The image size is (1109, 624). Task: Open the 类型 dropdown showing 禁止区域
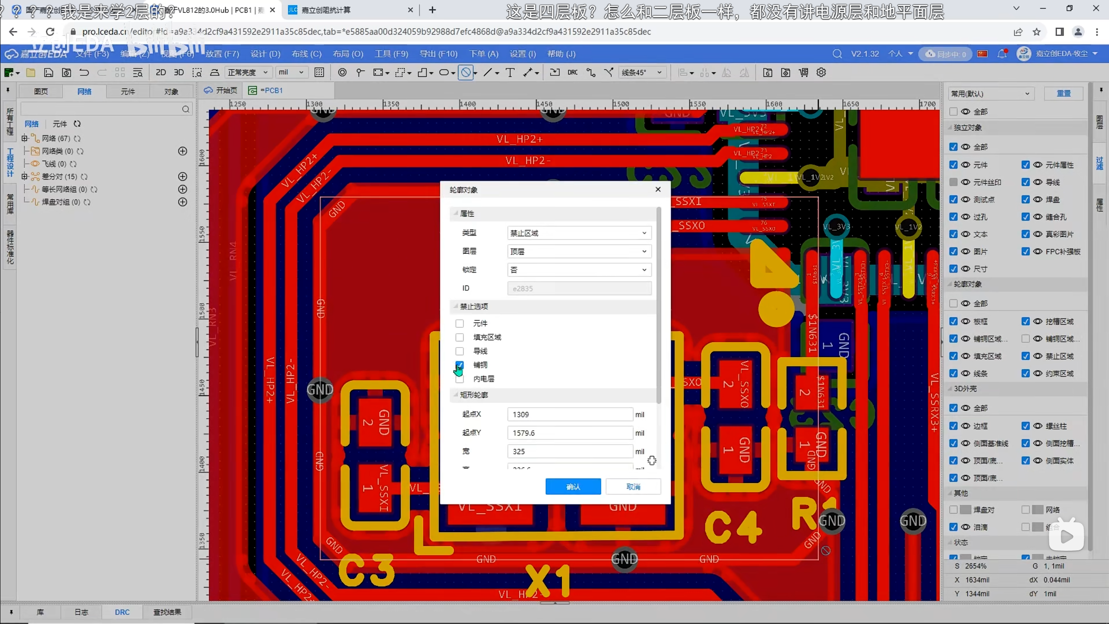(x=579, y=233)
